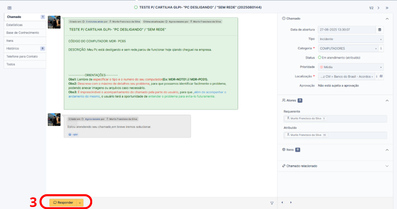Click ticket title with number 2025080144
This screenshot has height=209, width=397.
(200, 8)
